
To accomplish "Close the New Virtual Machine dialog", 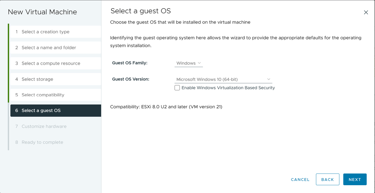I will coord(366,13).
